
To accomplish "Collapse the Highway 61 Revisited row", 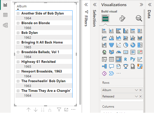I will click(x=18, y=62).
